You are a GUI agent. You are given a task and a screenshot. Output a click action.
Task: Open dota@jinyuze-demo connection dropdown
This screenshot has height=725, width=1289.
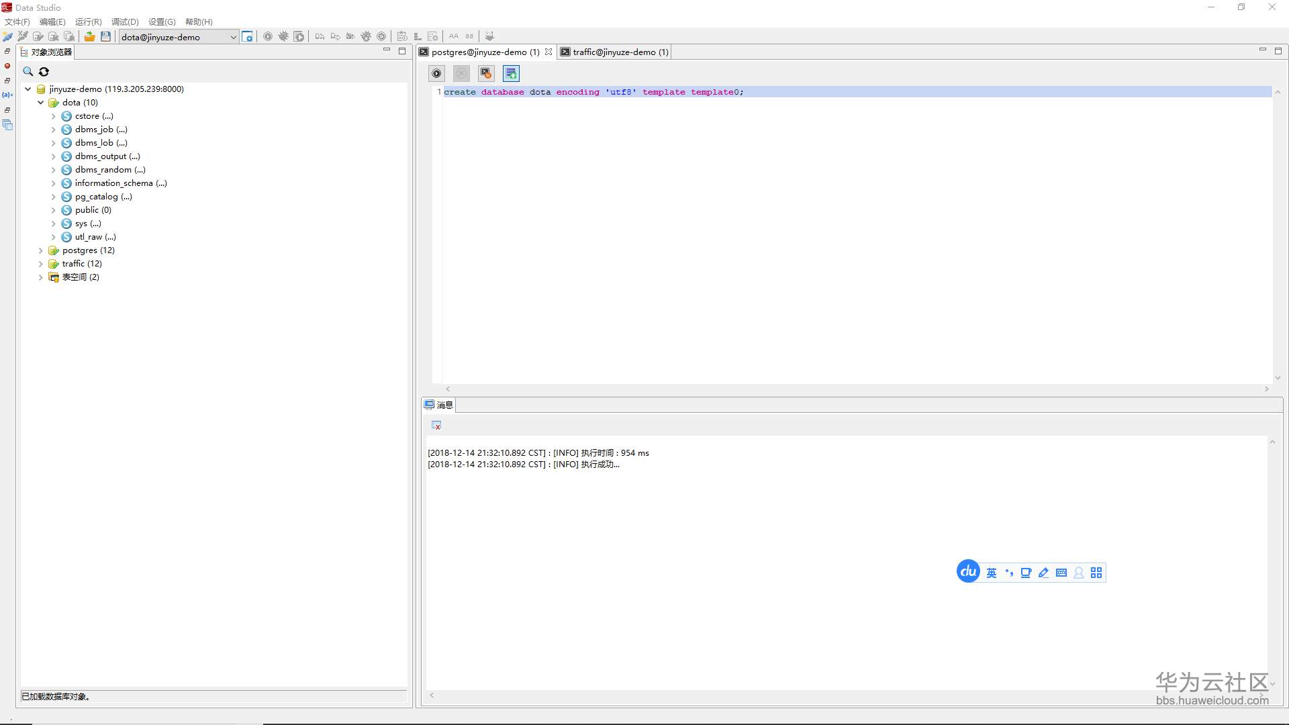click(x=233, y=37)
